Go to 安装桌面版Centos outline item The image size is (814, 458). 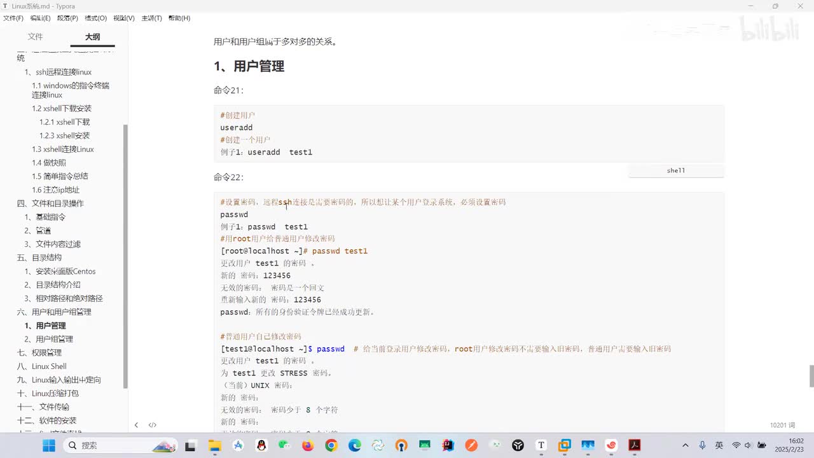click(60, 272)
